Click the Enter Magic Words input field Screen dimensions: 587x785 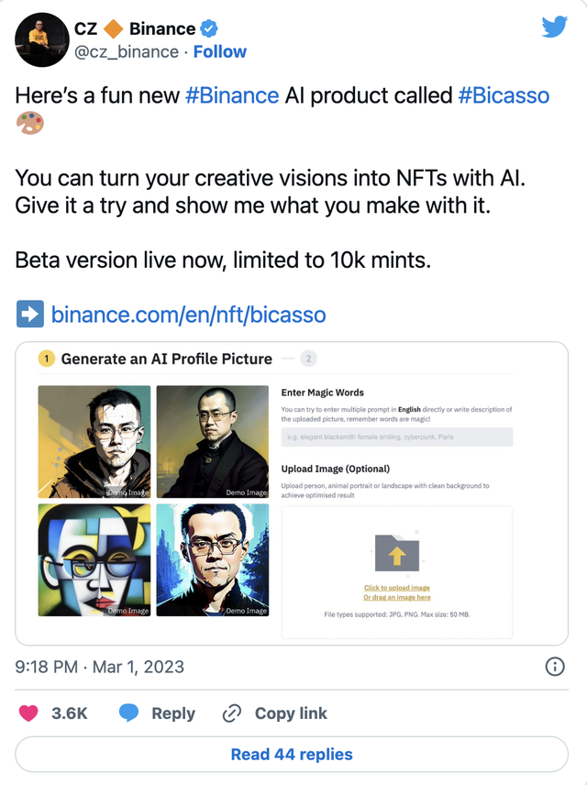point(396,437)
